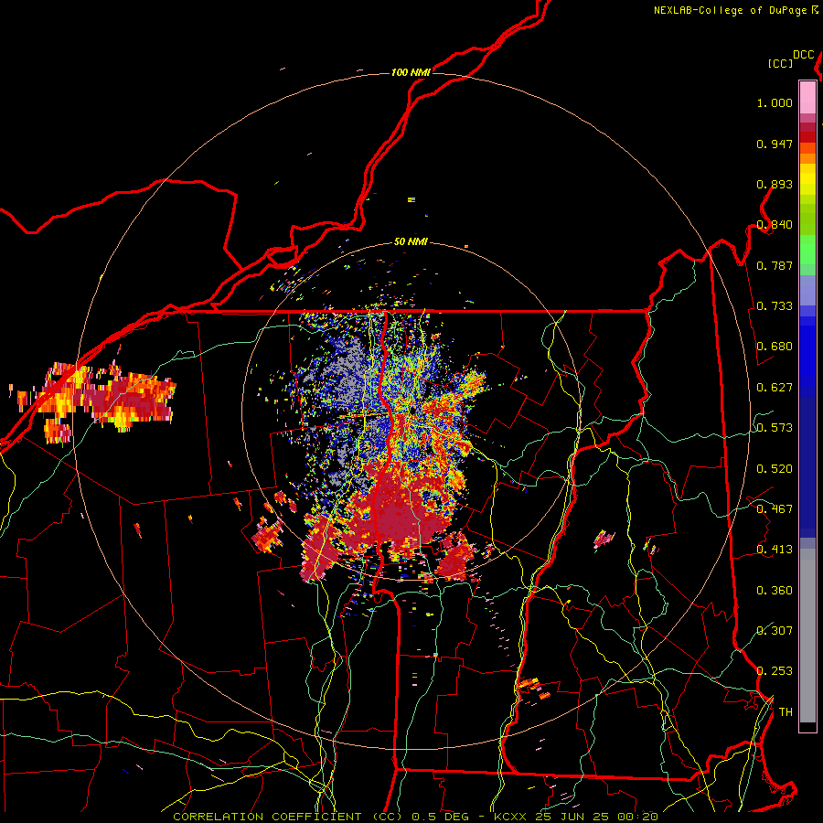Click the 0.787 value on the scale
The image size is (823, 823).
(x=775, y=265)
